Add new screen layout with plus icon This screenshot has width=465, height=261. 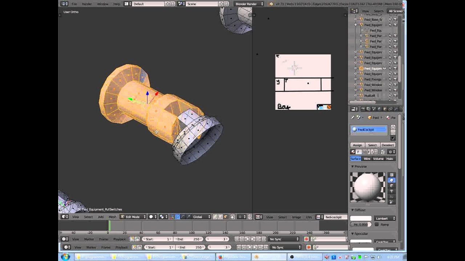tap(168, 4)
